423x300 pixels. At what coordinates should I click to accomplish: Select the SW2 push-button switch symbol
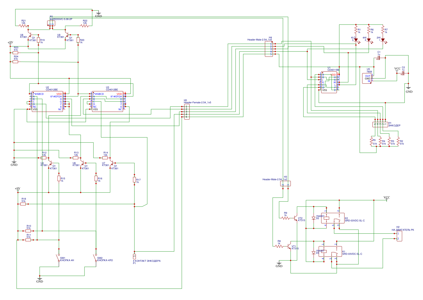[95, 258]
